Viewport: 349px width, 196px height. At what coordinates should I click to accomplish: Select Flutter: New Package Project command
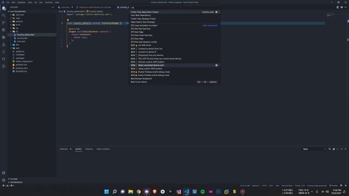tap(174, 19)
